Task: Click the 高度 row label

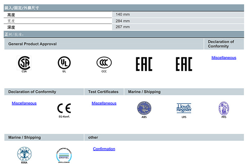Action: click(x=11, y=15)
